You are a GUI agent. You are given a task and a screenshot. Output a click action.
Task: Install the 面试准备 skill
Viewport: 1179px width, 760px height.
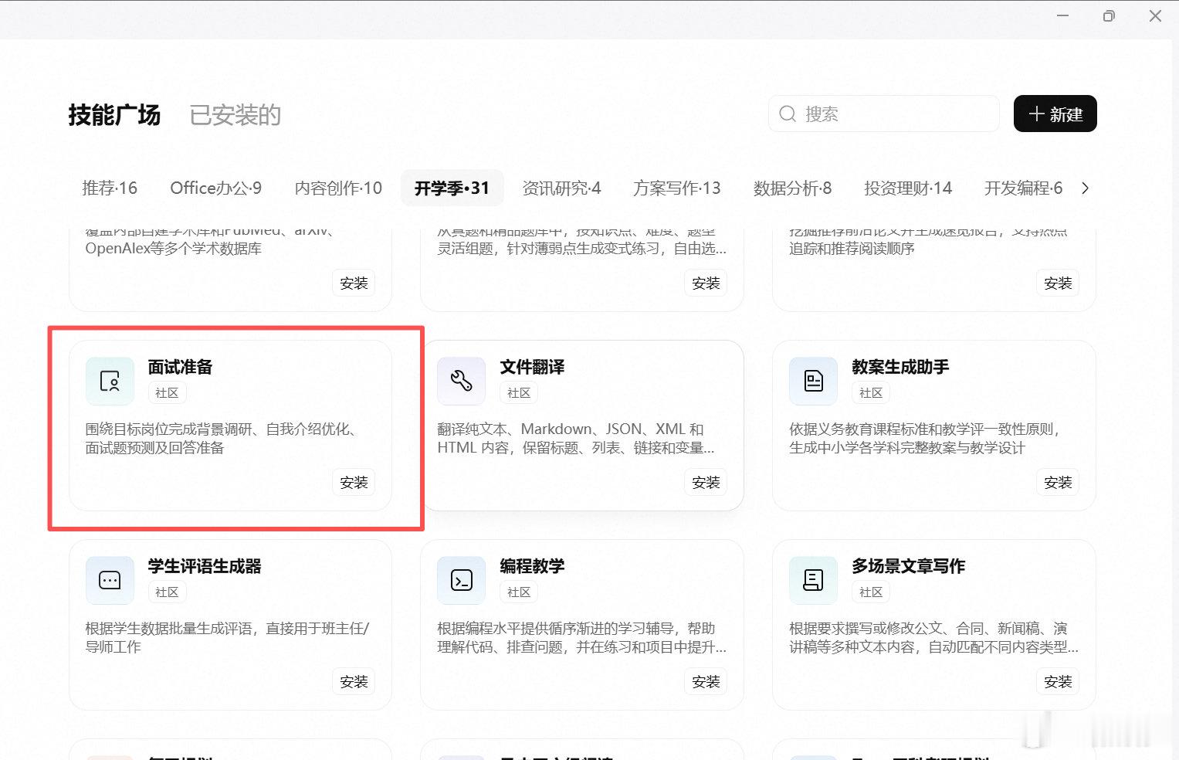354,482
